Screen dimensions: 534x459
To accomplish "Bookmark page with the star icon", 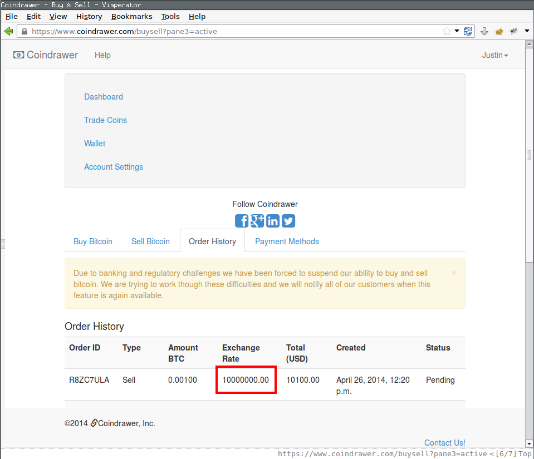I will pyautogui.click(x=447, y=31).
